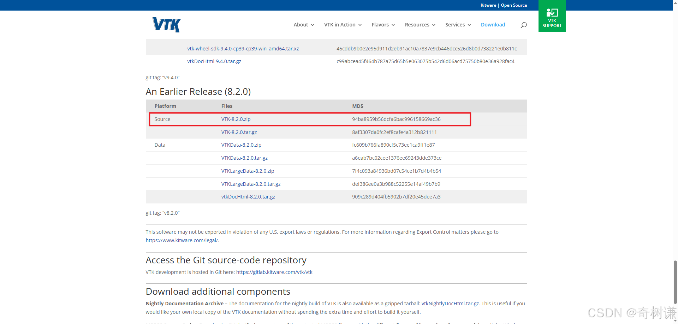Download vtkDocHtml-9.4.0.tar.gz
Viewport: 678px width, 324px height.
click(x=214, y=61)
